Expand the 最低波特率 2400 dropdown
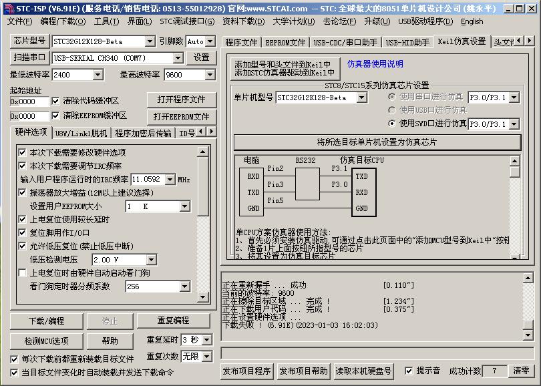This screenshot has height=386, width=541. click(98, 75)
